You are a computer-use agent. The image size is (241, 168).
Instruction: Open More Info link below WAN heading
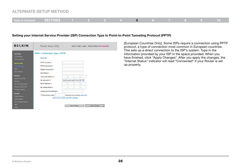pos(43,58)
